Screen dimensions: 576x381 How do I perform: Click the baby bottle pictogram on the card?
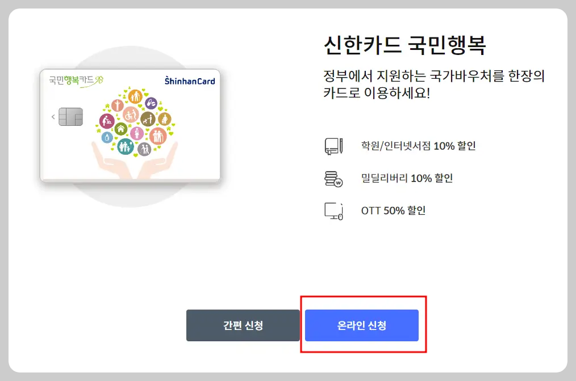point(107,136)
